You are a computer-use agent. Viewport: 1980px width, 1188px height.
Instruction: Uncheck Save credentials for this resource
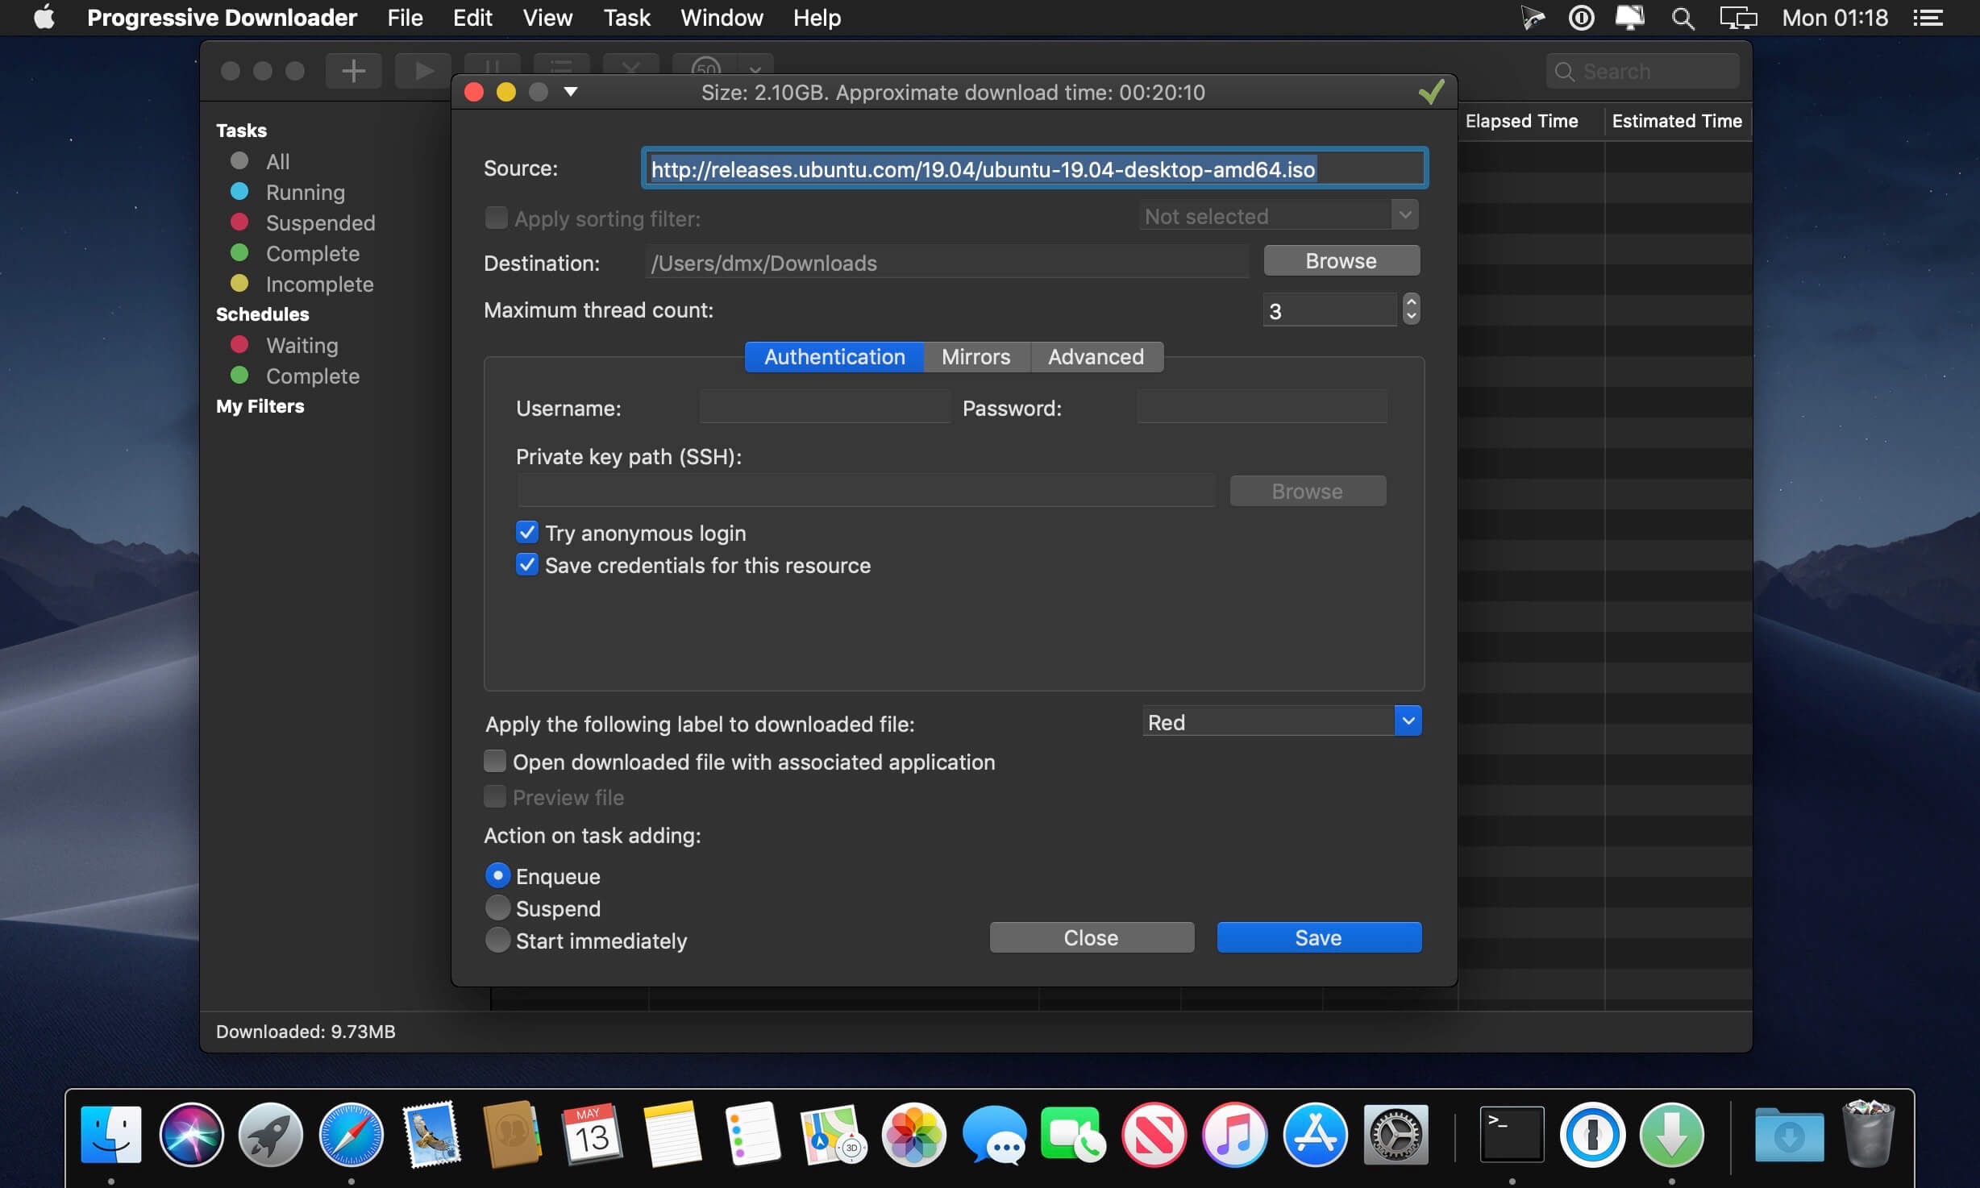click(527, 565)
